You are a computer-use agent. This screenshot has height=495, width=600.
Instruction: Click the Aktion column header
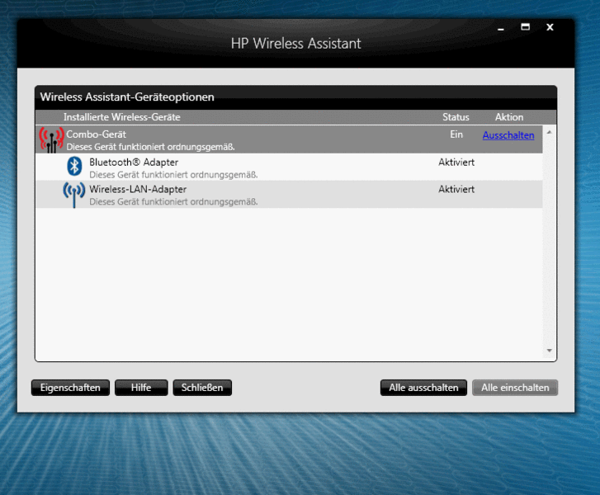[509, 117]
